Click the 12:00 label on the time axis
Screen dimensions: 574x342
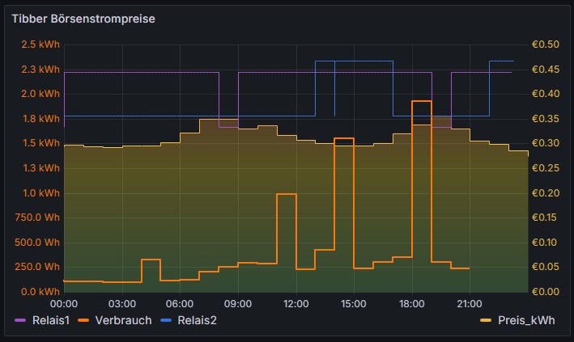point(296,303)
